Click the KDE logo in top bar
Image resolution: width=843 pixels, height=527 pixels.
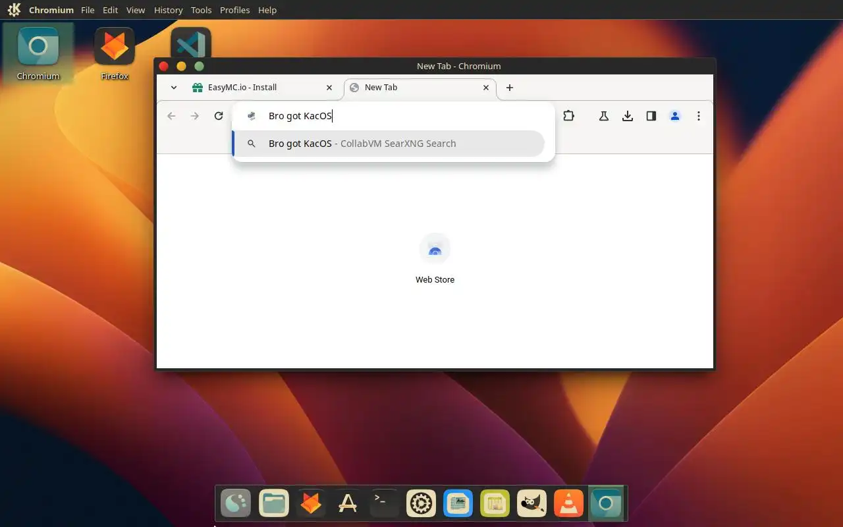point(14,9)
